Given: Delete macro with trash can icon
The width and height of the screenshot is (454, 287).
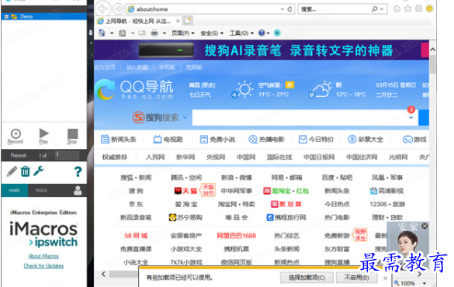Looking at the screenshot, I should (x=25, y=171).
